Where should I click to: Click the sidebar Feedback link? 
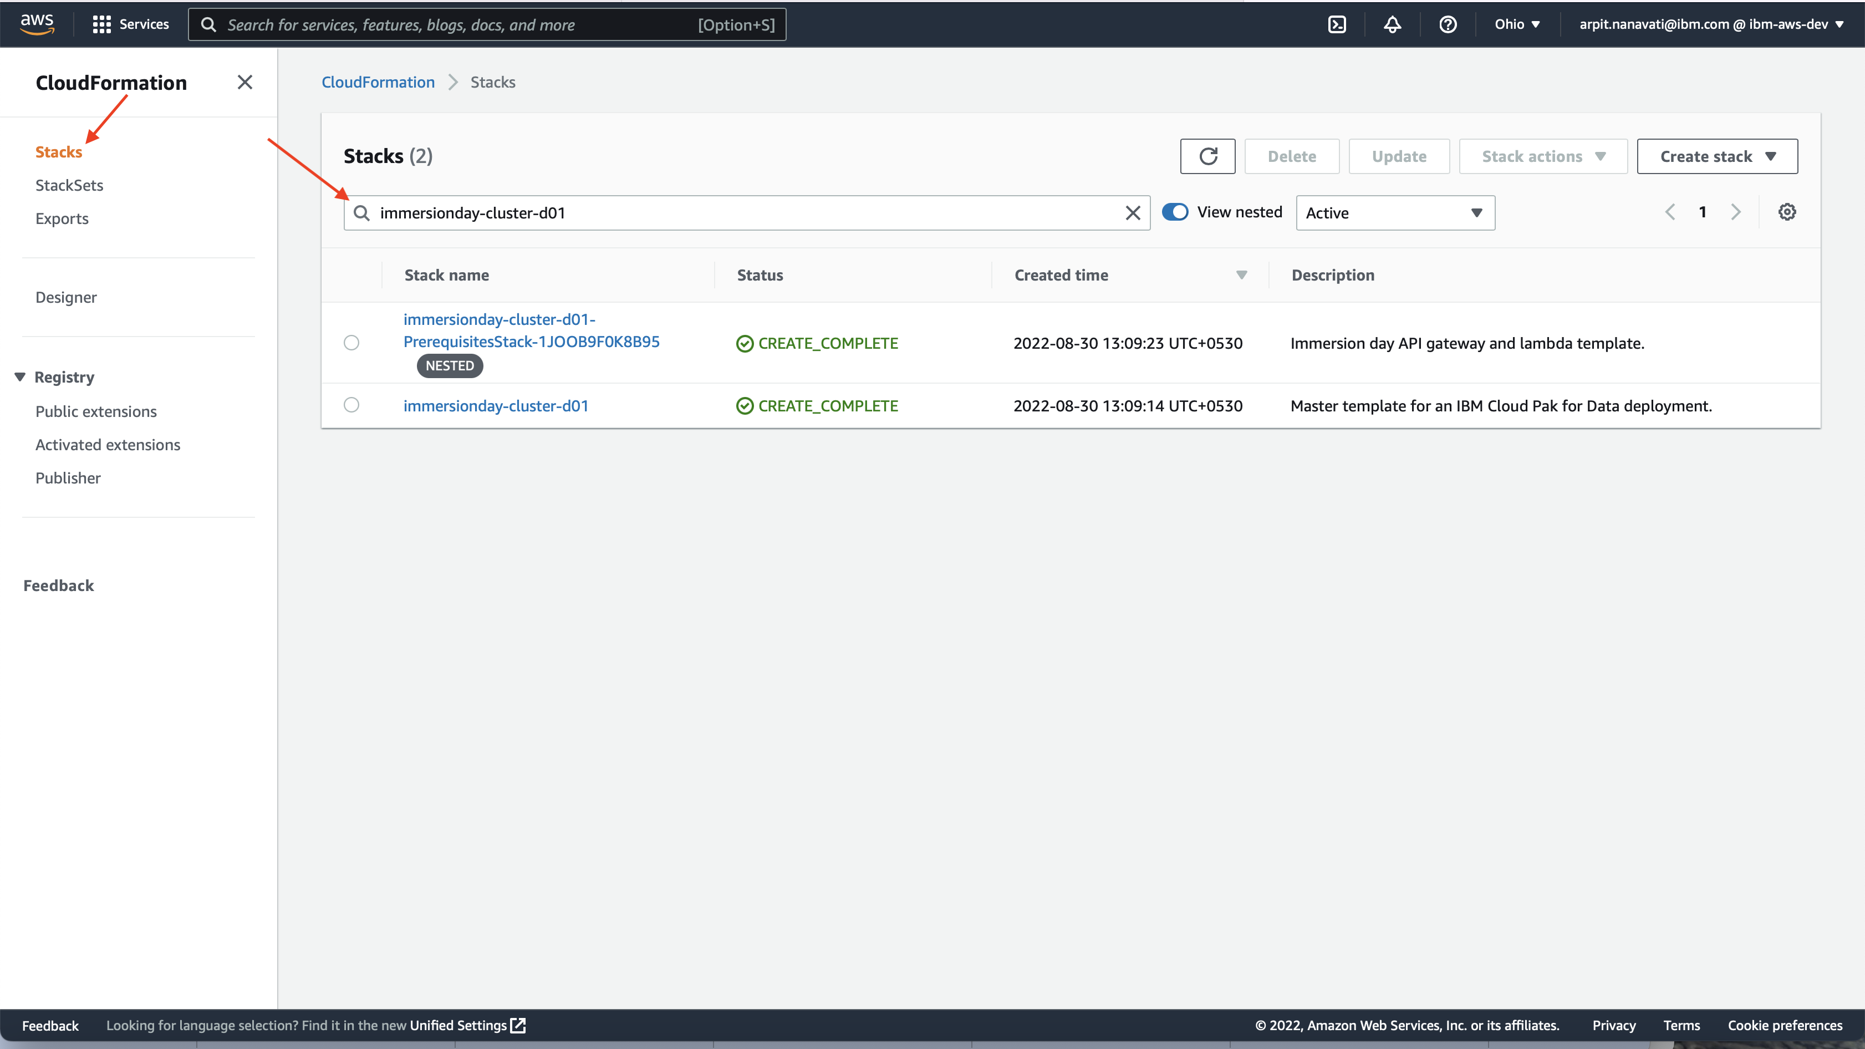pyautogui.click(x=59, y=585)
